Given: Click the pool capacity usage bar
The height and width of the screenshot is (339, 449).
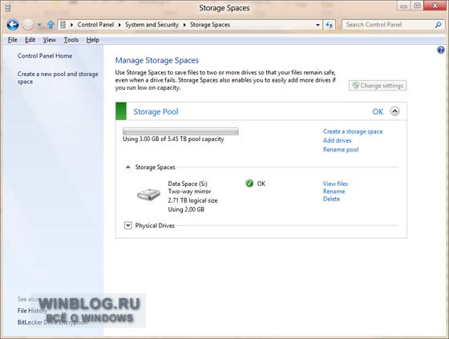Looking at the screenshot, I should [x=180, y=131].
